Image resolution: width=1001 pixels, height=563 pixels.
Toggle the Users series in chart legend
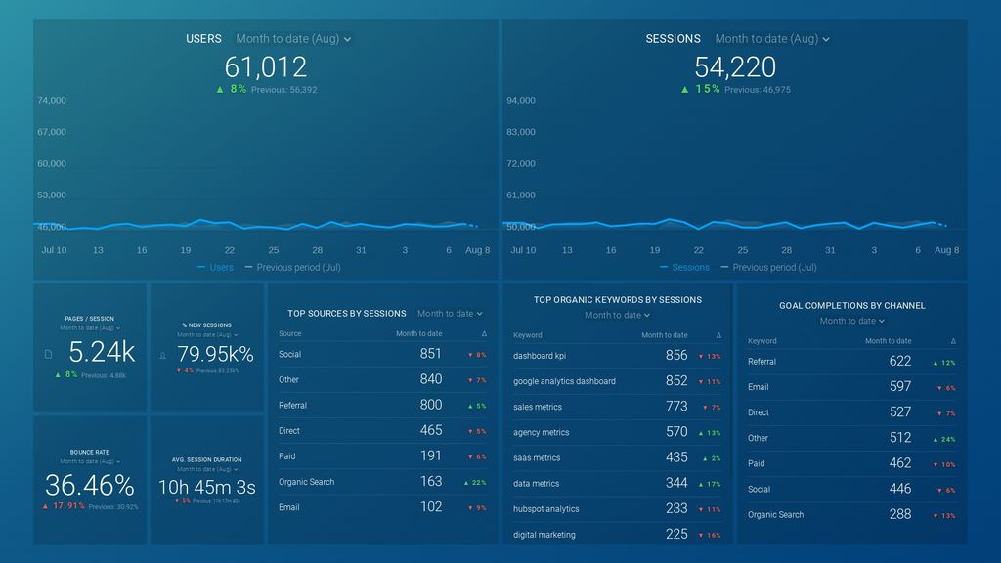tap(215, 268)
